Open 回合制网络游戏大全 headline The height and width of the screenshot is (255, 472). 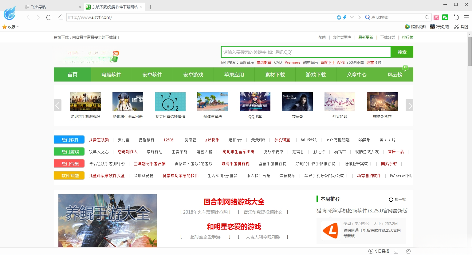click(234, 202)
